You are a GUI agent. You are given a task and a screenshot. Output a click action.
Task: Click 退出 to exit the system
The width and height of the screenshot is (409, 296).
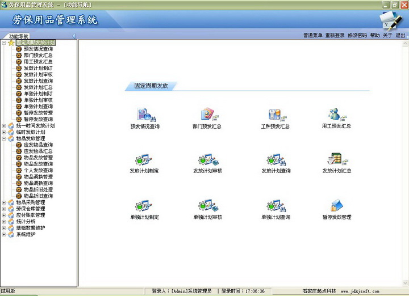400,35
